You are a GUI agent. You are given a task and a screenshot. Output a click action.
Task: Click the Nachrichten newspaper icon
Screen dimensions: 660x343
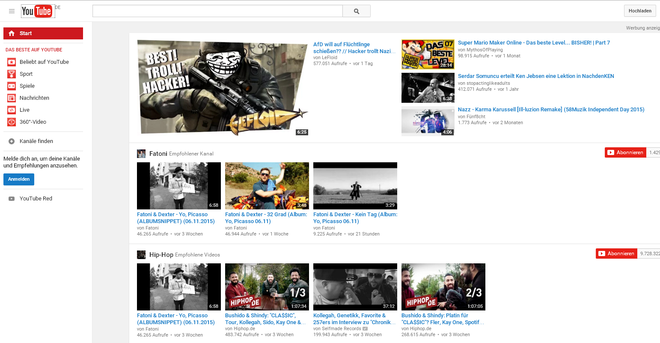pos(12,98)
